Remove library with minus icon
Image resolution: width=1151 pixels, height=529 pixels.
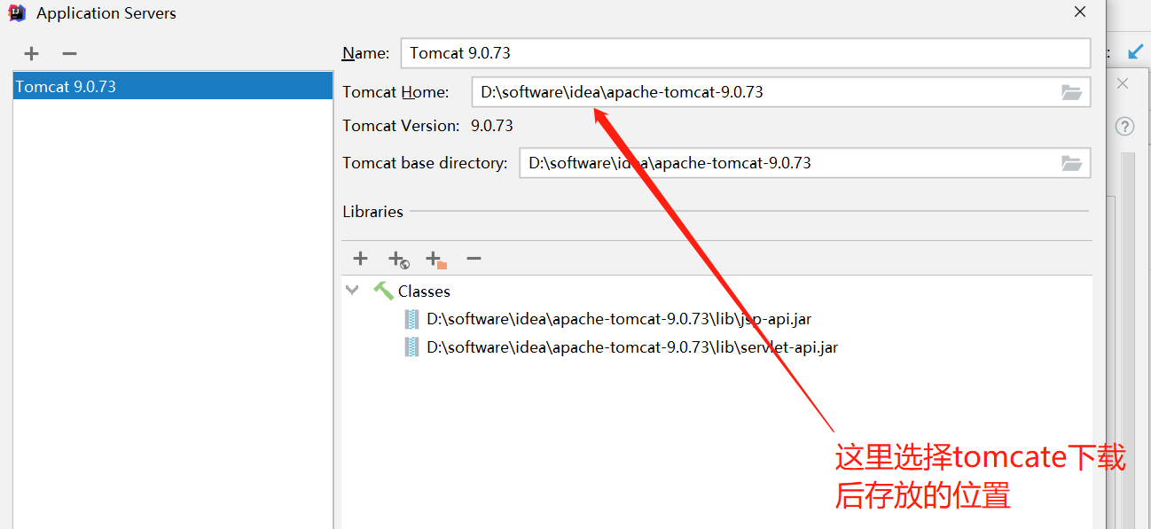click(x=474, y=259)
